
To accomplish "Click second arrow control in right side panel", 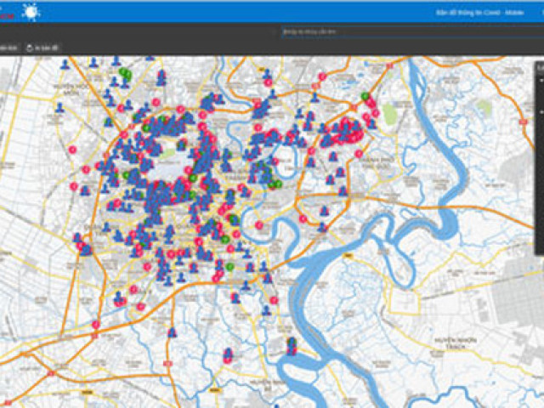I will coord(541,112).
